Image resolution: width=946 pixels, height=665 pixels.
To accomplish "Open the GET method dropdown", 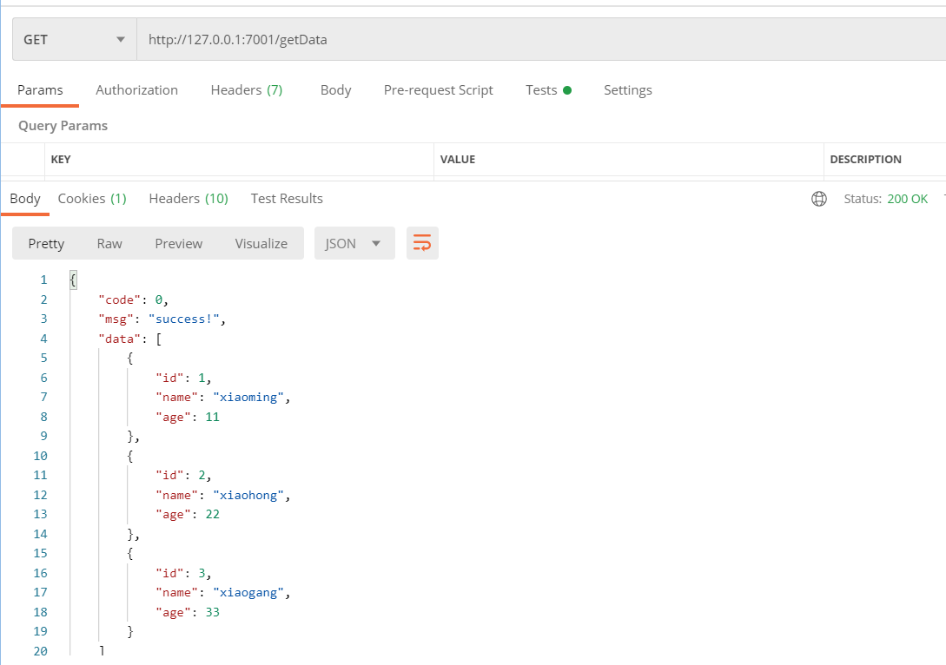I will coord(74,40).
